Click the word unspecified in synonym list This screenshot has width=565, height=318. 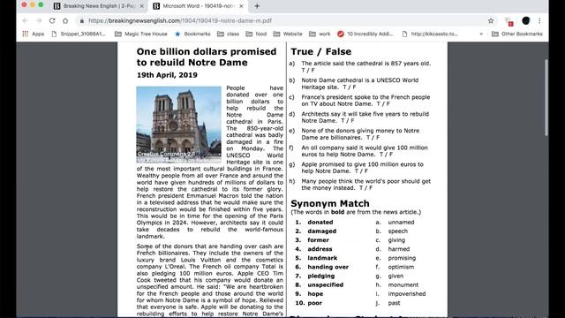(326, 284)
